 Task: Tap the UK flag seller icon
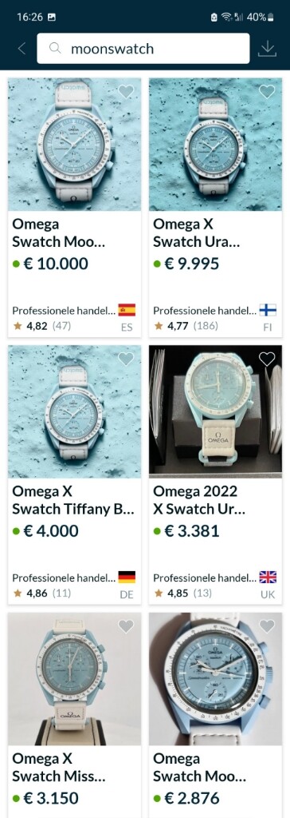coord(268,578)
